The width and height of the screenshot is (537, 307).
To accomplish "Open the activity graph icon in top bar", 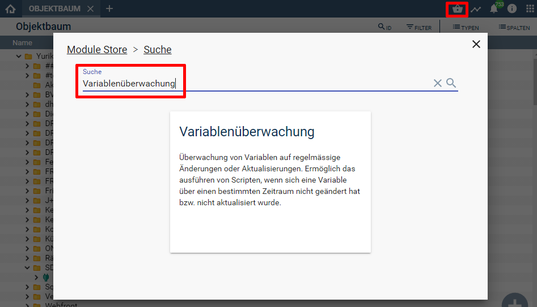I will click(x=475, y=9).
